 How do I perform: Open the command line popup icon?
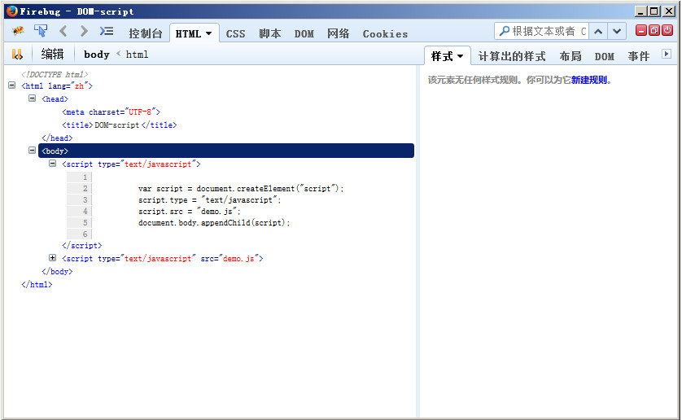click(107, 32)
